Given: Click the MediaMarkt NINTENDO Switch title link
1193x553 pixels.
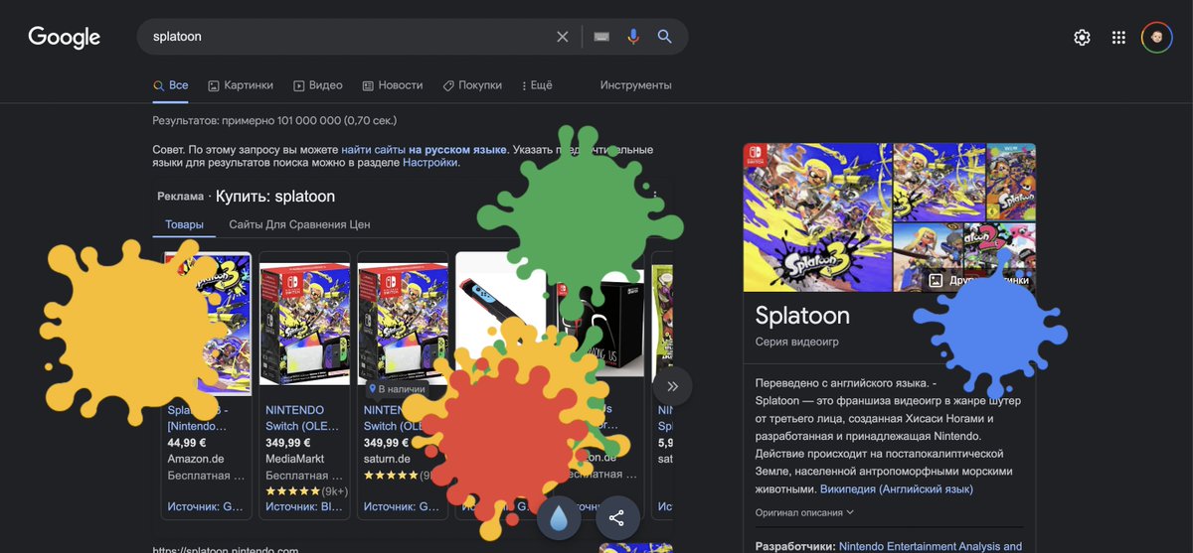Looking at the screenshot, I should 301,417.
